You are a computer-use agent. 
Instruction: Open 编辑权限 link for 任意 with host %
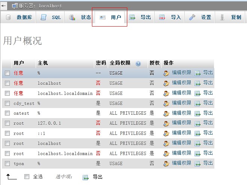(x=181, y=73)
